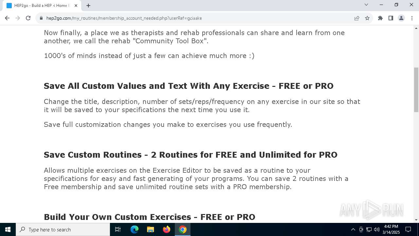Image resolution: width=419 pixels, height=236 pixels.
Task: Click the 'Save All Custom Values and Text' heading
Action: (x=189, y=86)
